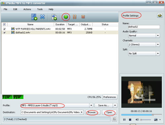Image resolution: width=165 pixels, height=125 pixels.
Task: Open the Actions menu
Action: tap(27, 9)
